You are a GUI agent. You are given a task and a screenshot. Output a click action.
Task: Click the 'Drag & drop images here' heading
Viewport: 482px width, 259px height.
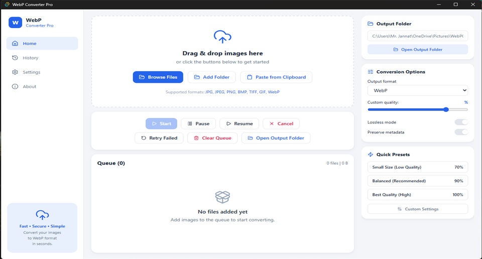222,53
